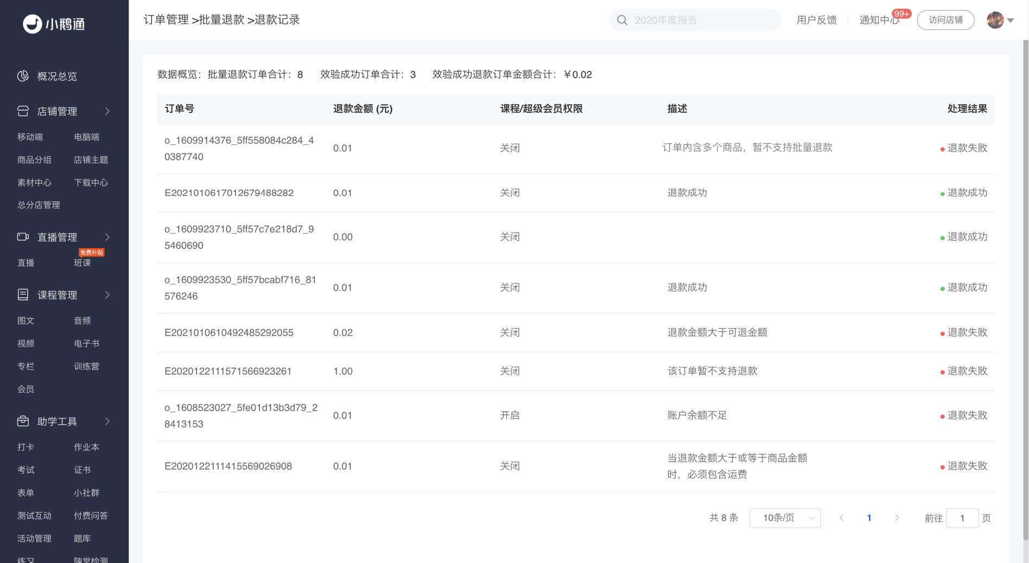Open the 10条/页 page size dropdown

click(785, 518)
